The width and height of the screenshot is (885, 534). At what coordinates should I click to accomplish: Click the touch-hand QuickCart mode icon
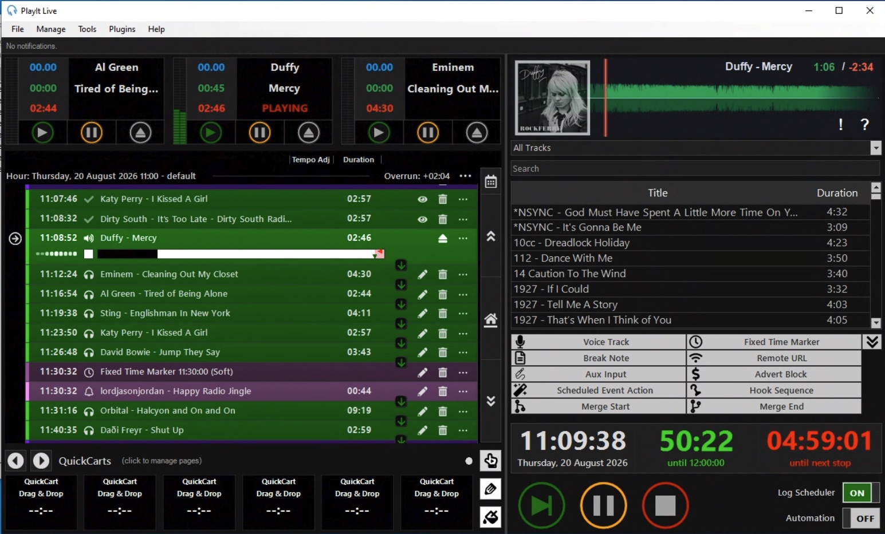(491, 460)
